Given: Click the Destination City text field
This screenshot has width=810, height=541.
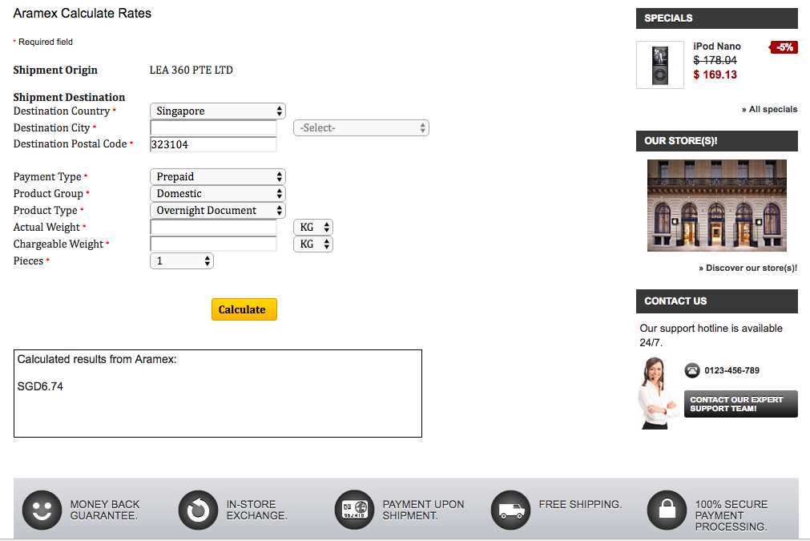Looking at the screenshot, I should (x=213, y=128).
